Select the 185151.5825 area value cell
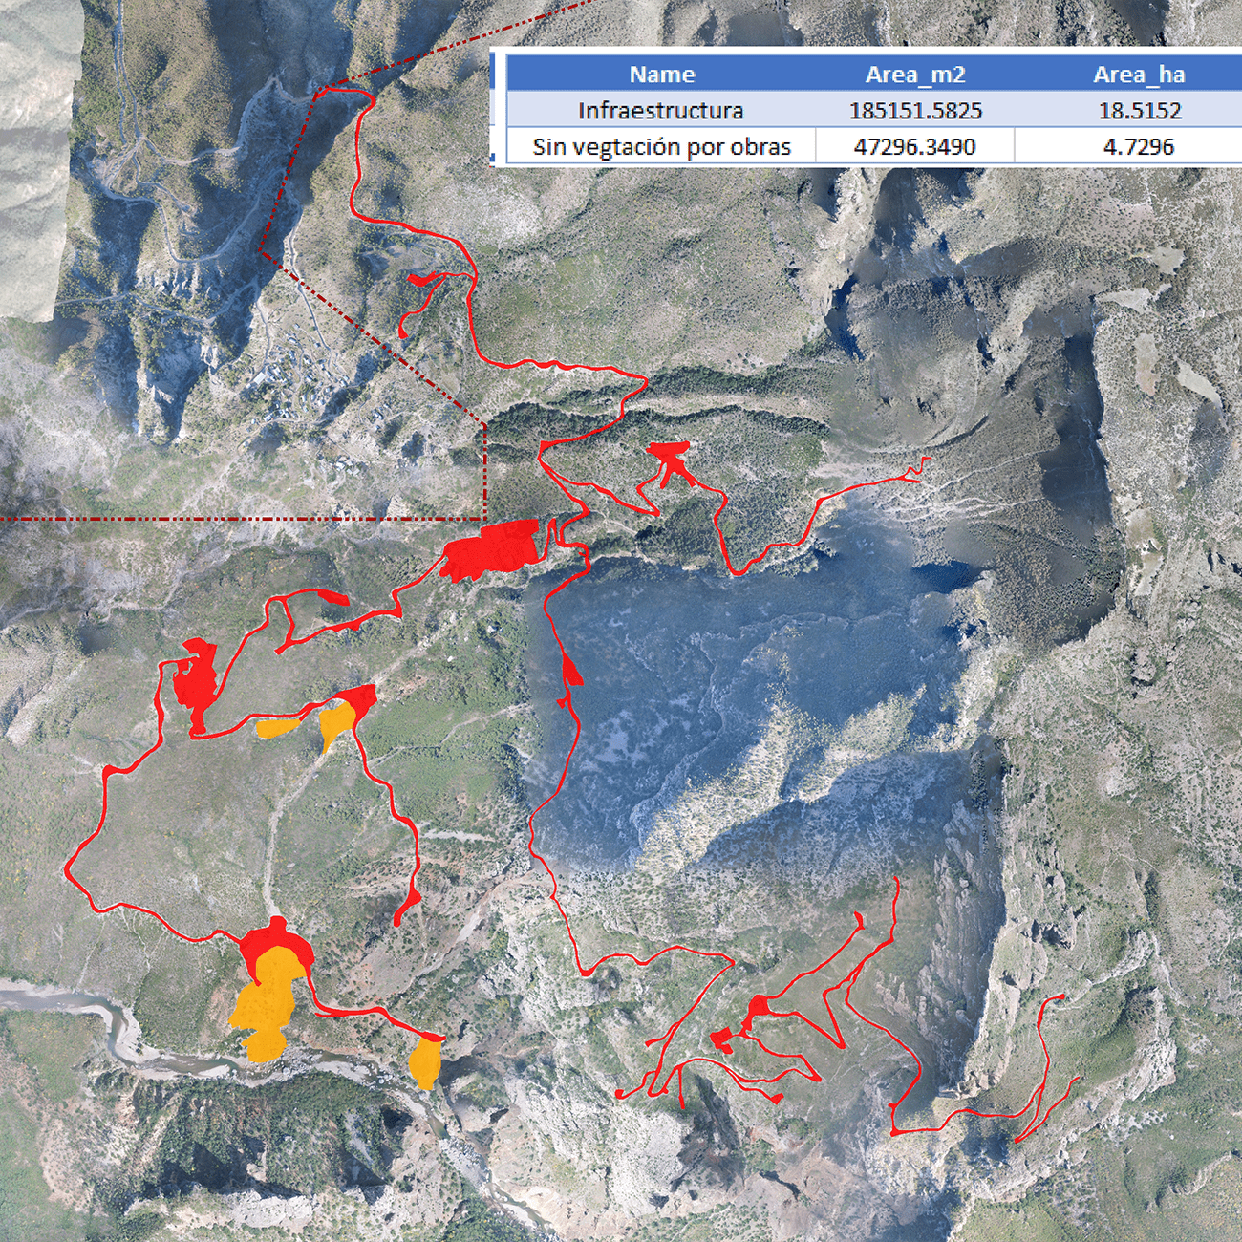Image resolution: width=1242 pixels, height=1242 pixels. click(x=914, y=111)
